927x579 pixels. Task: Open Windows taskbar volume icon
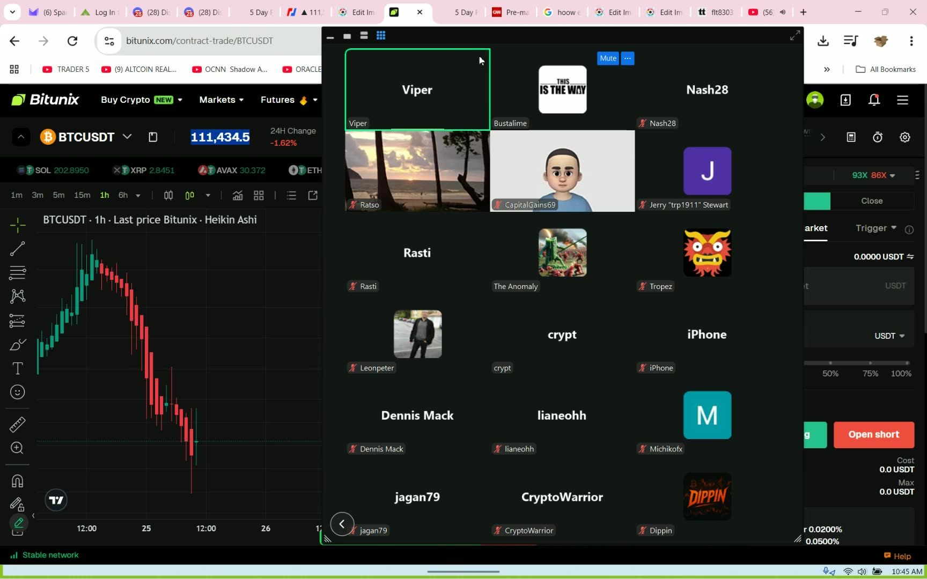coord(862,571)
